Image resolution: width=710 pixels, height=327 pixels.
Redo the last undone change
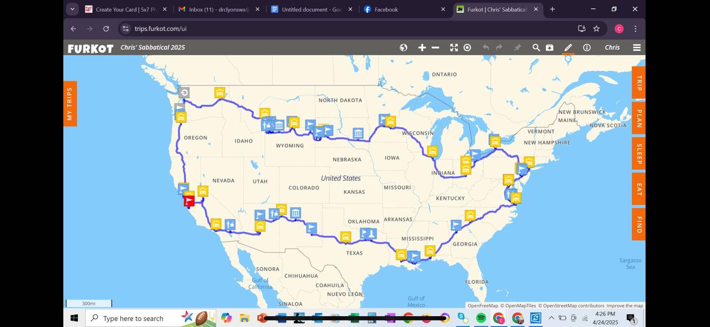[x=499, y=47]
